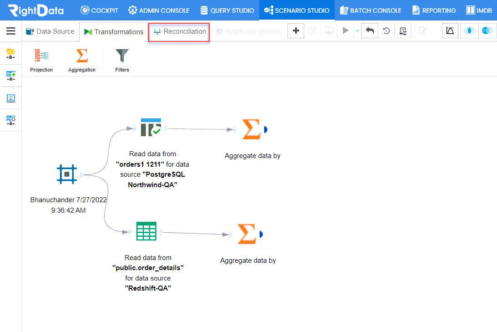Open the Admin Console menu
Screen dimensions: 497x332
click(x=159, y=10)
